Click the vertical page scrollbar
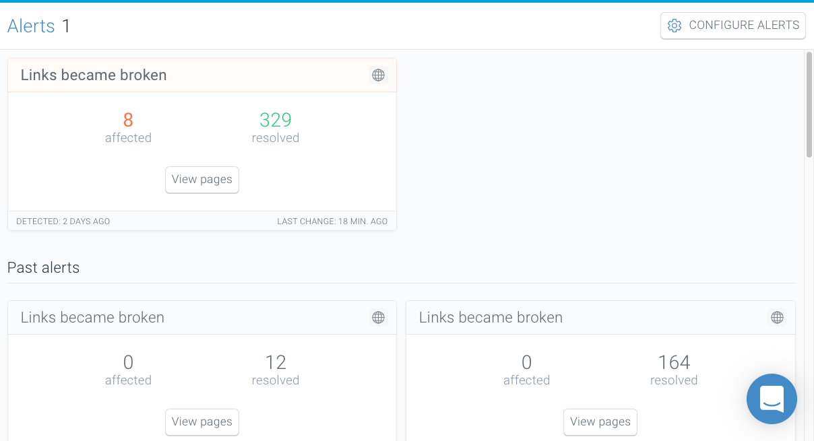Viewport: 814px width, 441px height. [x=809, y=104]
